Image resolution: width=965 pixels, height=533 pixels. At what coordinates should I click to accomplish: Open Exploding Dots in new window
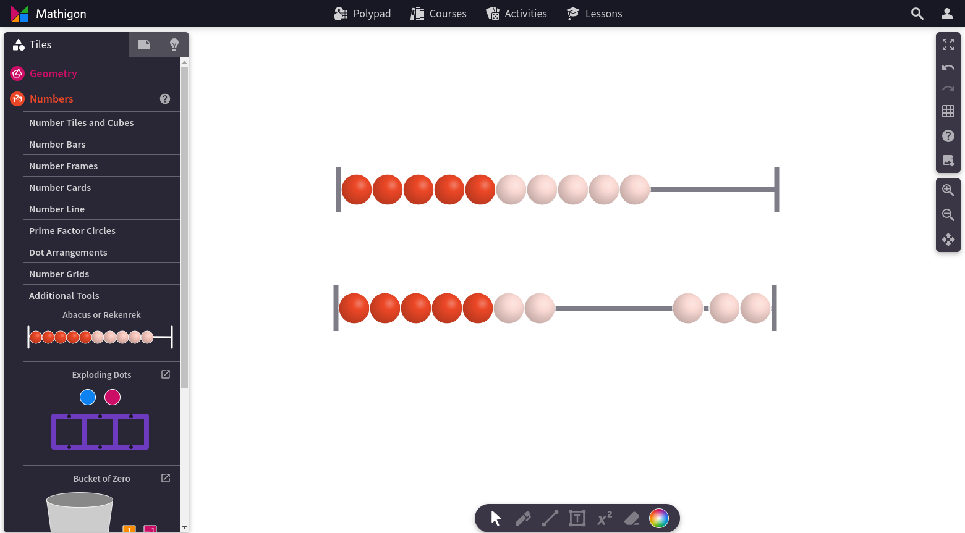point(164,374)
